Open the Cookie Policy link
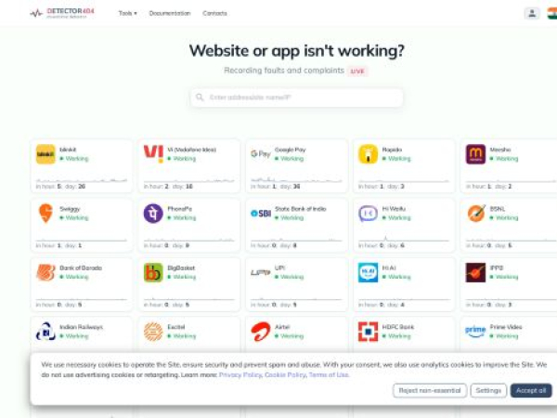This screenshot has width=557, height=418. (x=285, y=374)
